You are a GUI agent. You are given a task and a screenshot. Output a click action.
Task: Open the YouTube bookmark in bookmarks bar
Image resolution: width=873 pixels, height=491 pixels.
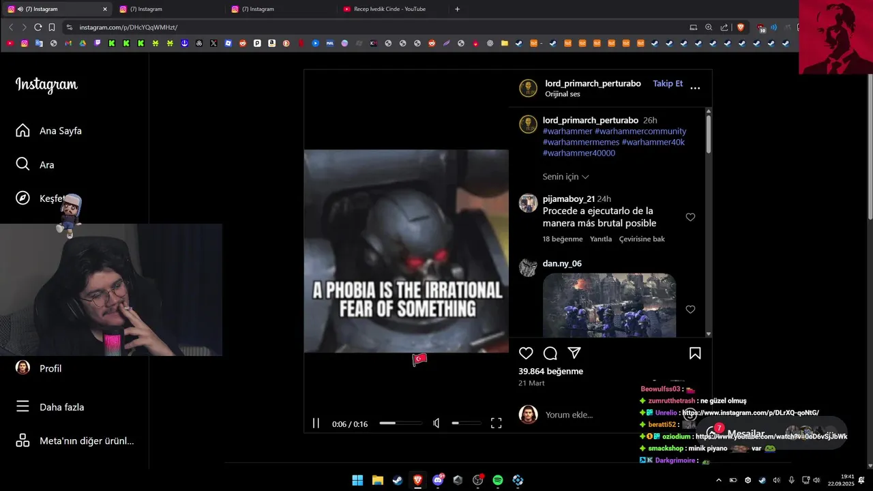click(10, 43)
